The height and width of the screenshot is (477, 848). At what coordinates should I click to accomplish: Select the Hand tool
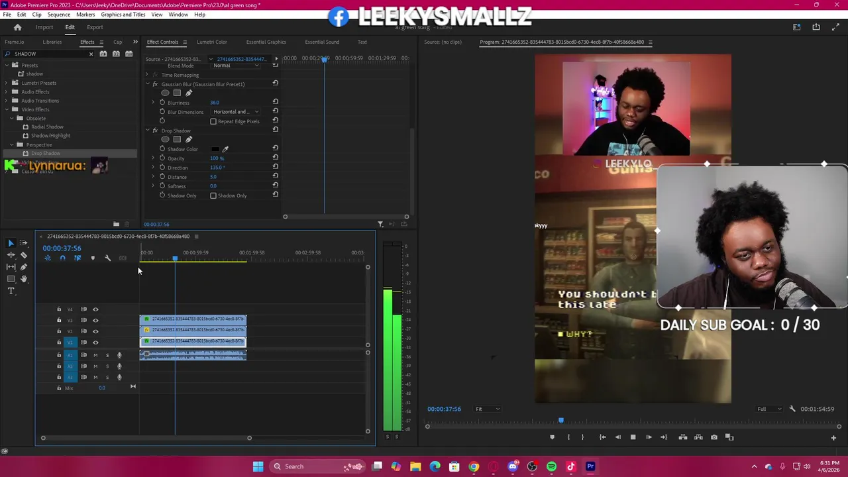click(23, 279)
